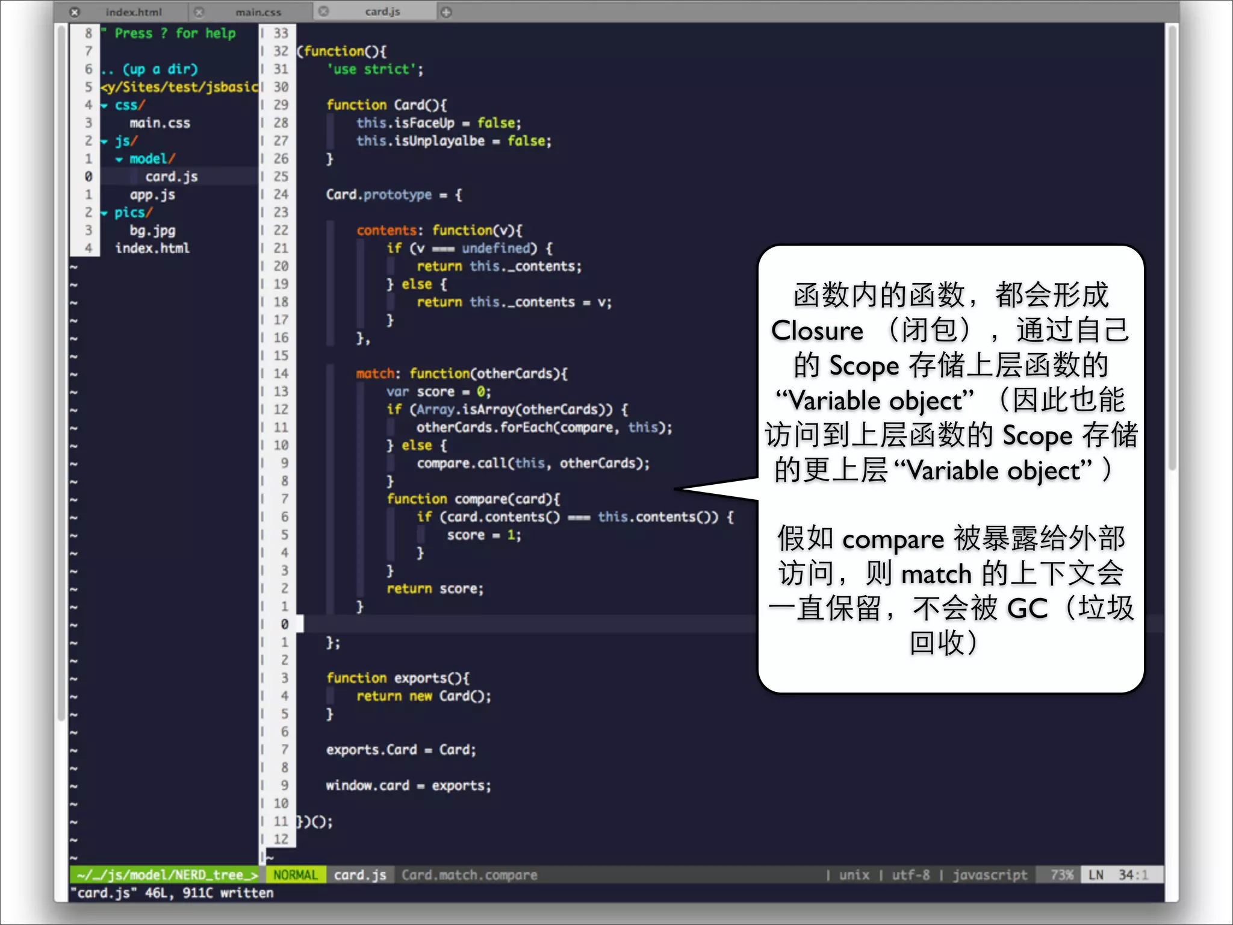The height and width of the screenshot is (925, 1233).
Task: Click the window.card = exports; line
Action: coord(408,786)
